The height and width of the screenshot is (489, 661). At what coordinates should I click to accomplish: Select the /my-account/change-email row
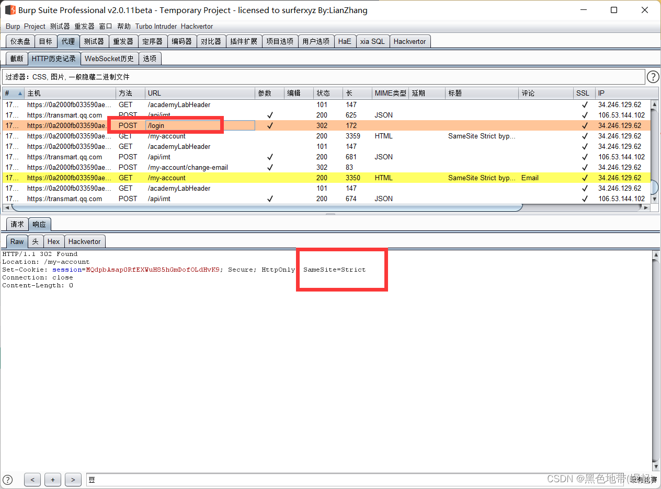[326, 167]
